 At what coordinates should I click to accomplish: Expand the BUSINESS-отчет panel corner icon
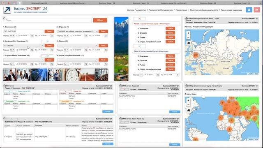click(x=4, y=118)
